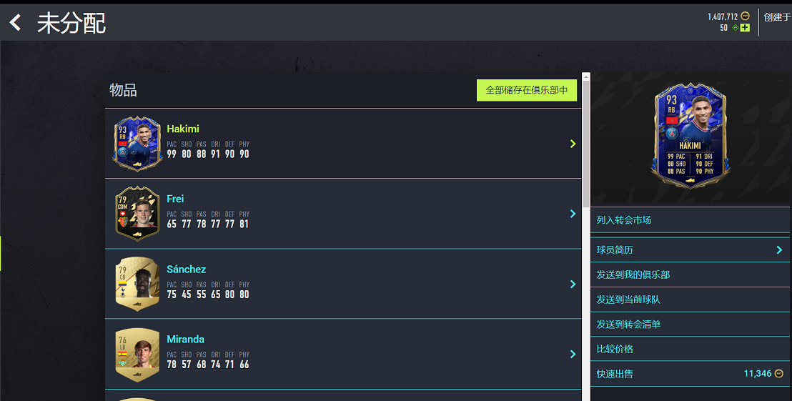The image size is (792, 401).
Task: Click Hakimi's PAC 99 stat
Action: tap(172, 149)
